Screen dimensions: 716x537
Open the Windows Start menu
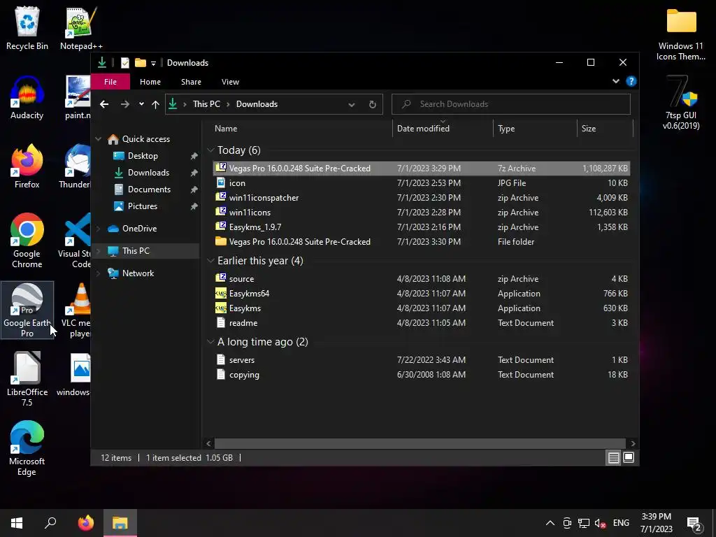tap(17, 523)
